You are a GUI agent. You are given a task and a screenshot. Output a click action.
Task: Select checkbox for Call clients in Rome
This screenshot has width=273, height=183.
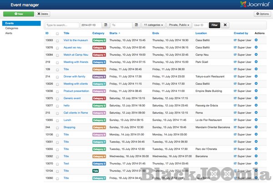[57, 113]
